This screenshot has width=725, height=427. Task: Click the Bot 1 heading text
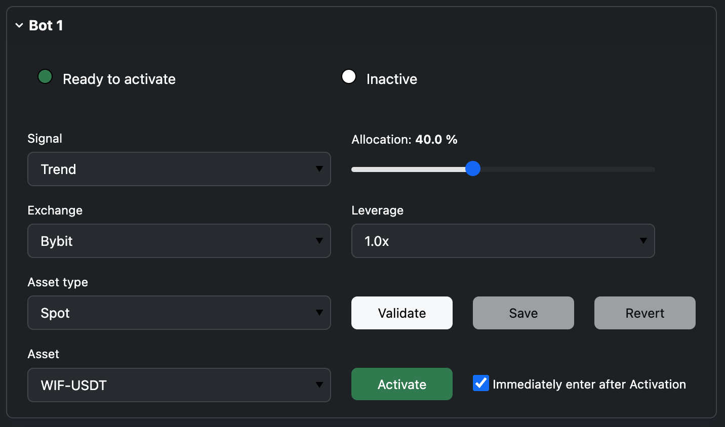pos(46,25)
